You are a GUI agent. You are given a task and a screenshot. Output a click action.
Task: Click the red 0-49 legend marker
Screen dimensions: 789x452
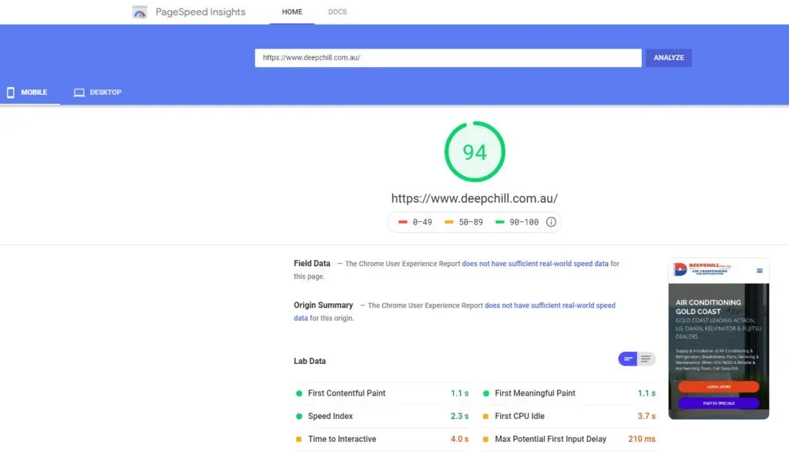coord(402,221)
